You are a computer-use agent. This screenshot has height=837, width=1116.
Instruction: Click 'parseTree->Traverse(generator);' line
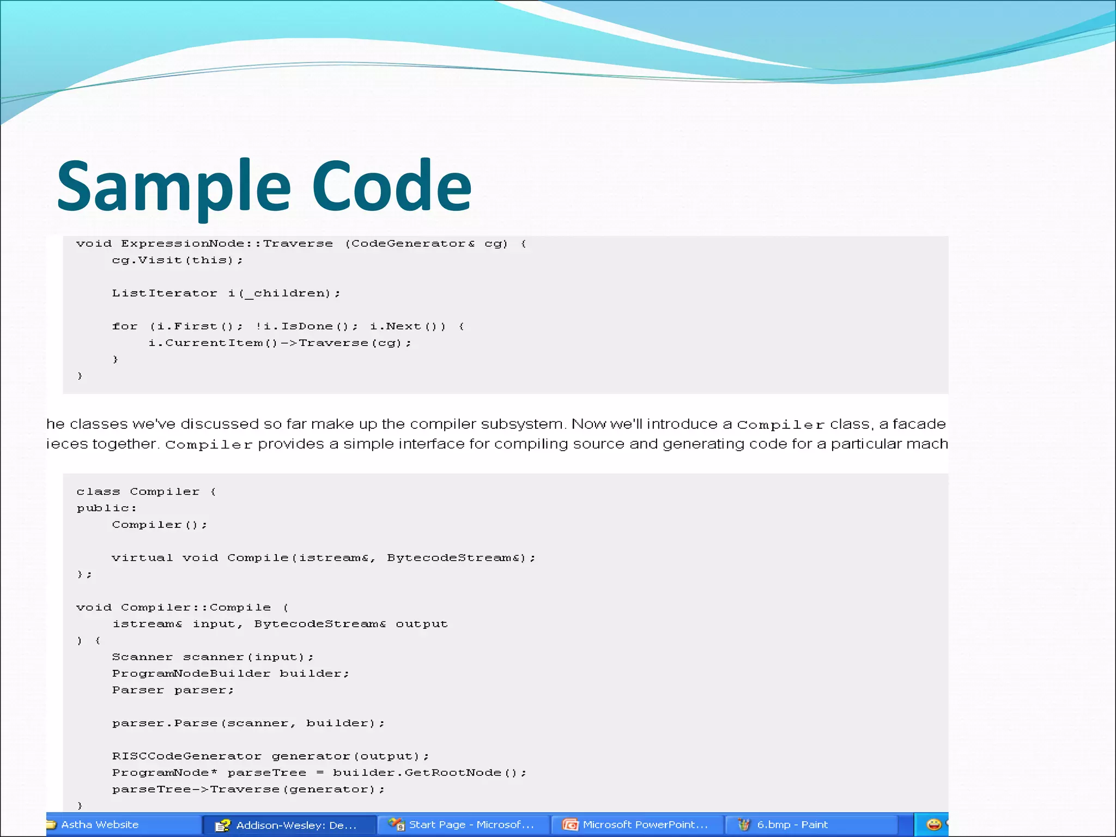(x=248, y=789)
